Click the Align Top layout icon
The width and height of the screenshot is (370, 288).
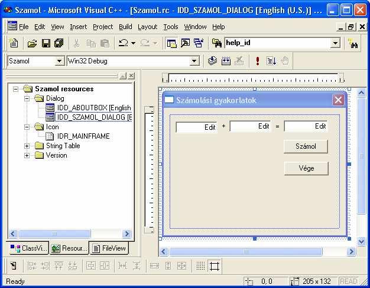click(x=59, y=265)
